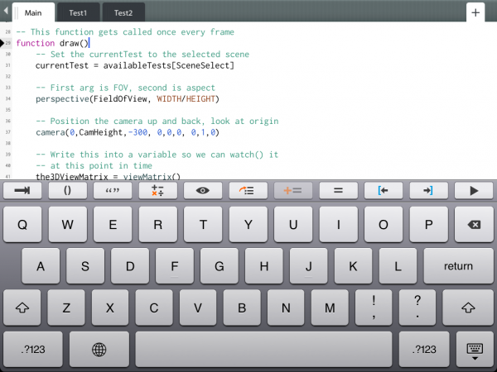The width and height of the screenshot is (497, 372).
Task: Insert quotation marks from the accessory bar
Action: [x=113, y=190]
